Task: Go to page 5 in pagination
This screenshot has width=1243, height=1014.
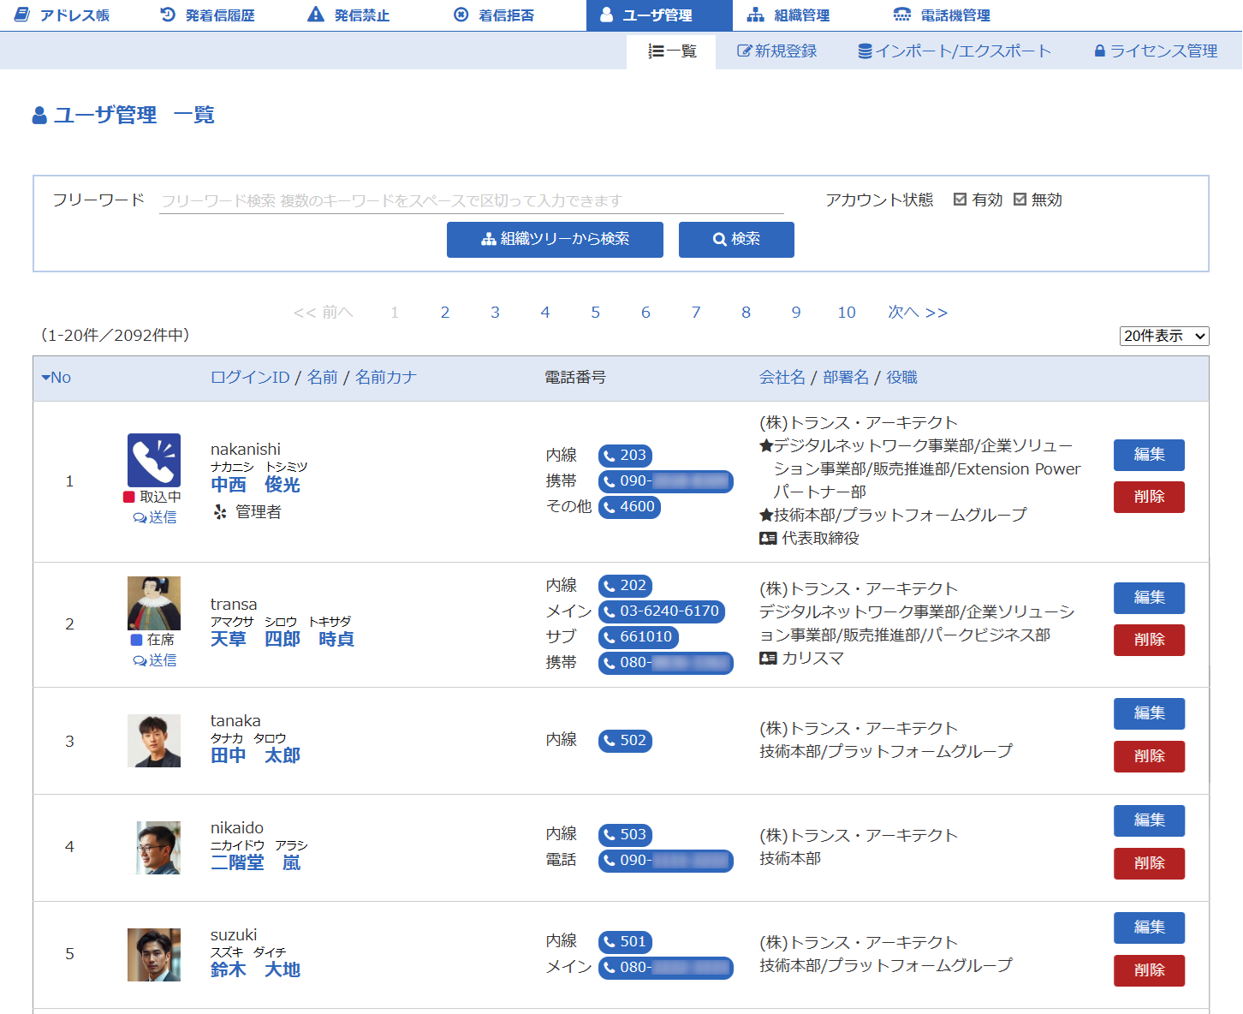Action: [595, 313]
